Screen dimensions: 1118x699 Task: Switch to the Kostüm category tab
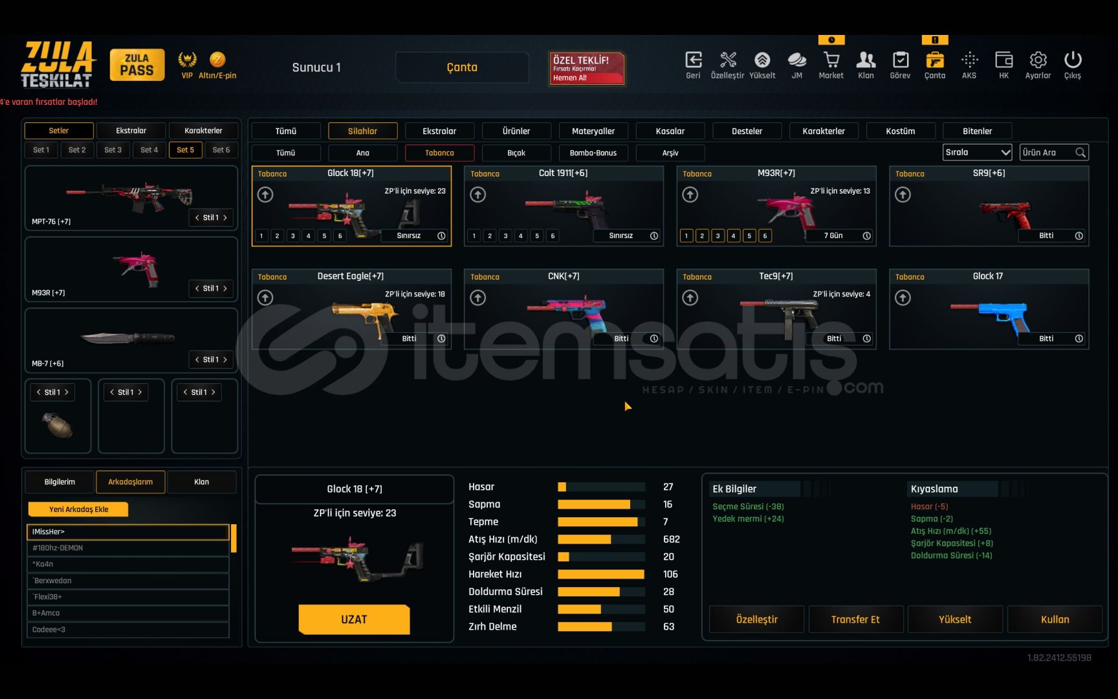(901, 131)
